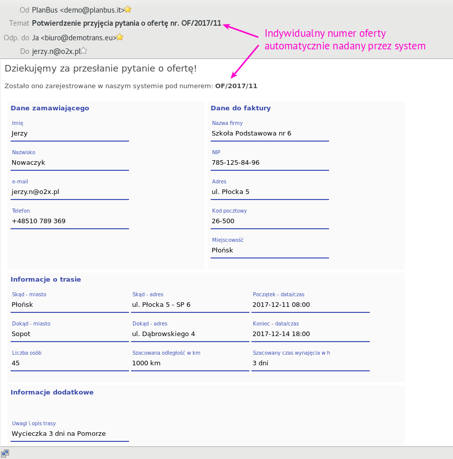The height and width of the screenshot is (459, 453).
Task: Click the remarks field Wycieczka 3 dni na Pomorze
Action: point(70,434)
